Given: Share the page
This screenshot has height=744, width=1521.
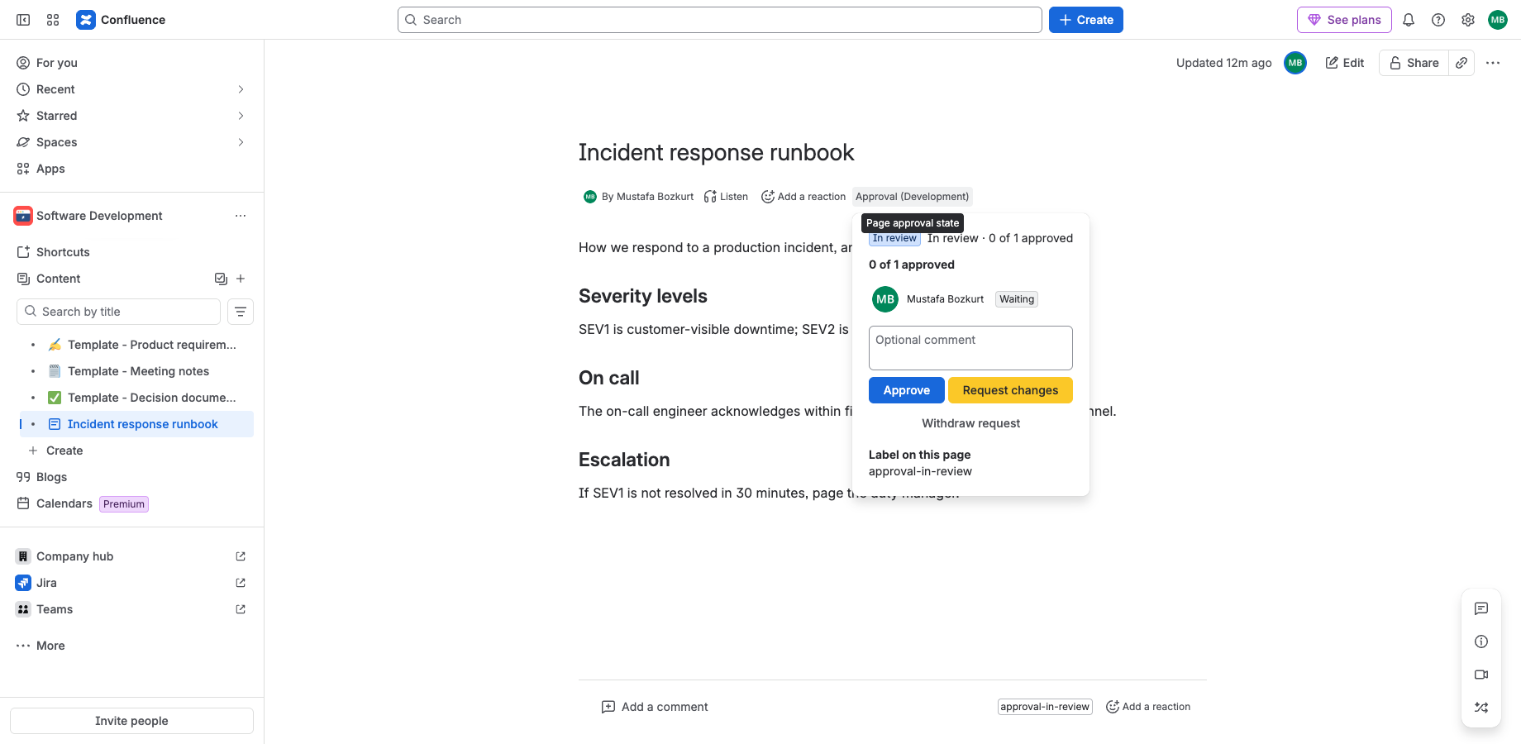Looking at the screenshot, I should click(1414, 63).
